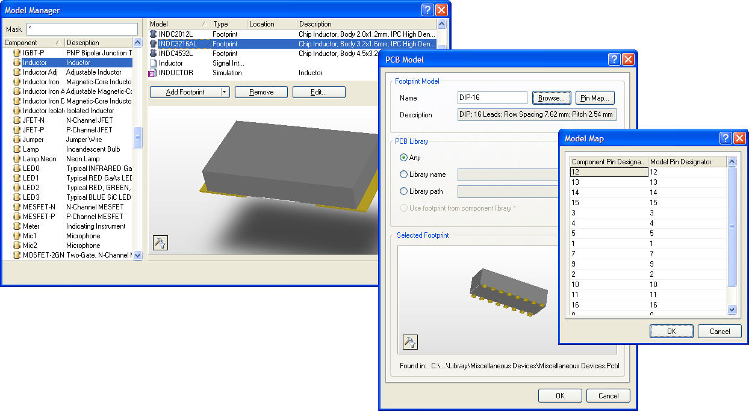This screenshot has width=749, height=411.
Task: Open the Pin Map dialog button
Action: pyautogui.click(x=595, y=98)
